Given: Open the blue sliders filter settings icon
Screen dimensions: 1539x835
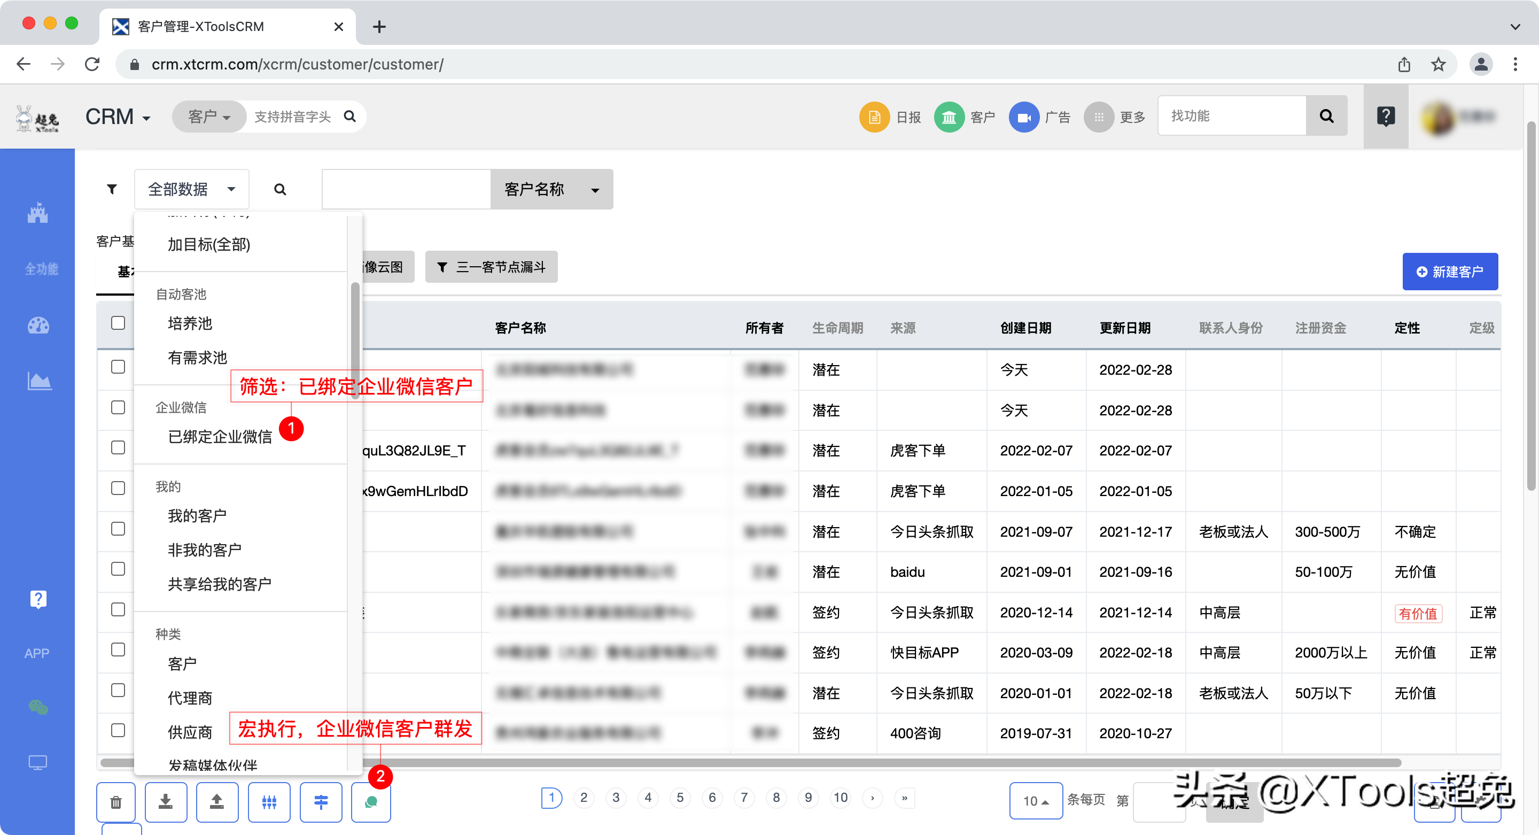Looking at the screenshot, I should coord(269,801).
